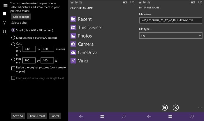The image size is (204, 121).
Task: Choose Photos in the app list
Action: [85, 36]
